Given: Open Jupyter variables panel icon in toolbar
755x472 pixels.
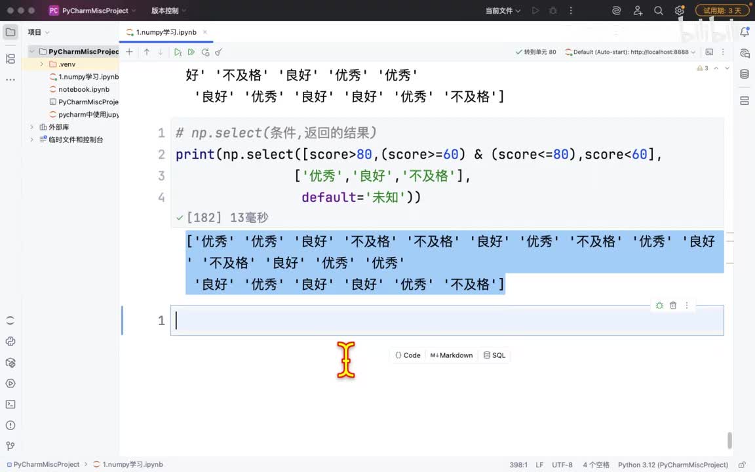Looking at the screenshot, I should pyautogui.click(x=709, y=52).
